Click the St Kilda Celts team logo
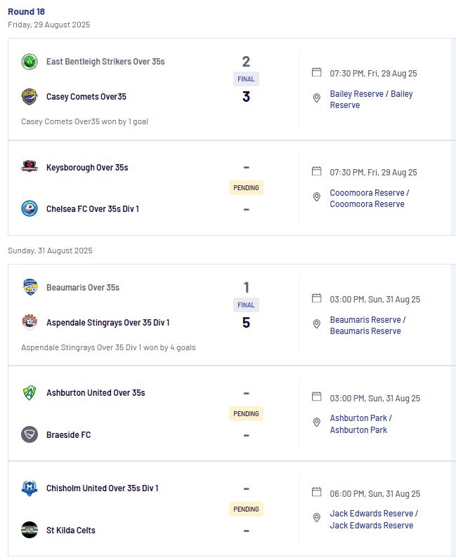This screenshot has width=456, height=560. 30,530
